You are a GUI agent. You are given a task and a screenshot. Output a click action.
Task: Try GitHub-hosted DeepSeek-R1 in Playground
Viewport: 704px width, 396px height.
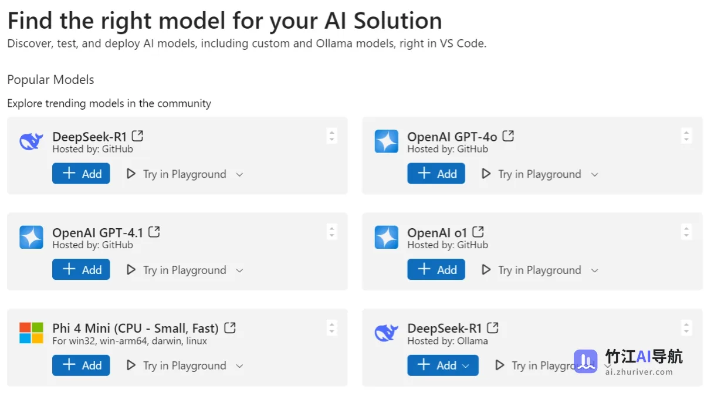(x=176, y=174)
